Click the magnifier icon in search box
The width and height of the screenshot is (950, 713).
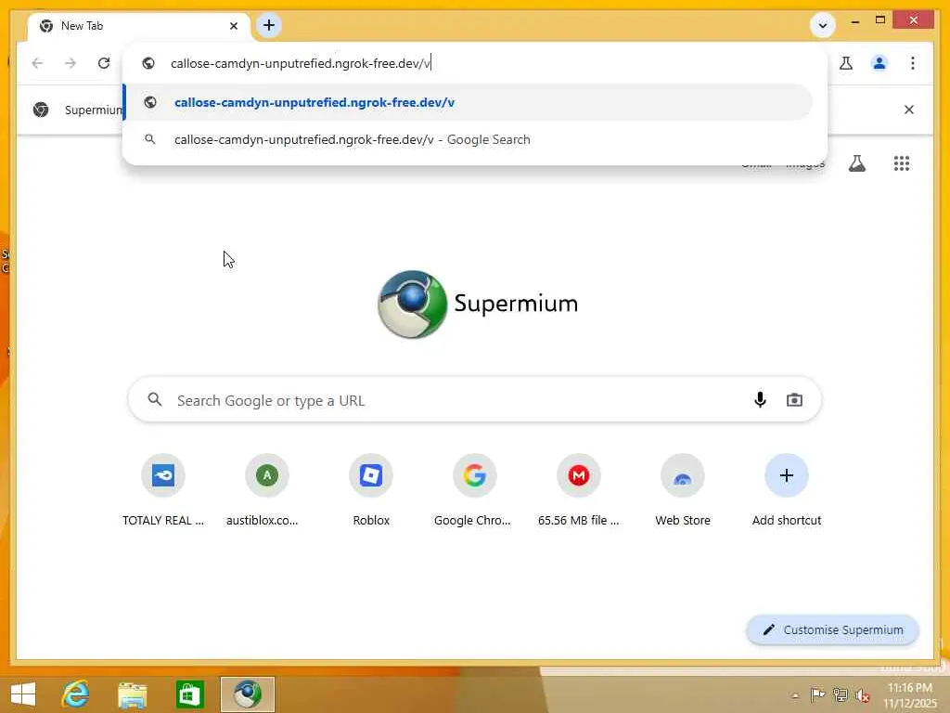click(155, 399)
